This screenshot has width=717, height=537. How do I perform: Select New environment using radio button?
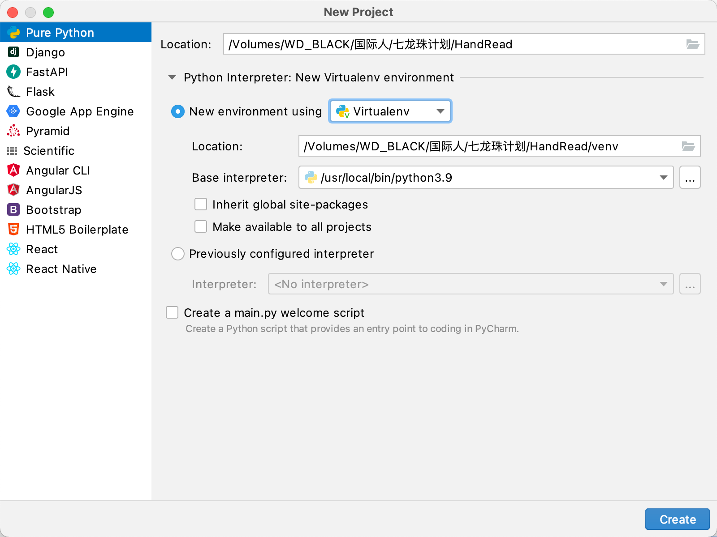[x=178, y=111]
